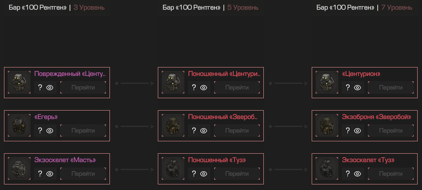Click the question mark icon for «Егерь»
This screenshot has width=422, height=190.
(x=40, y=131)
